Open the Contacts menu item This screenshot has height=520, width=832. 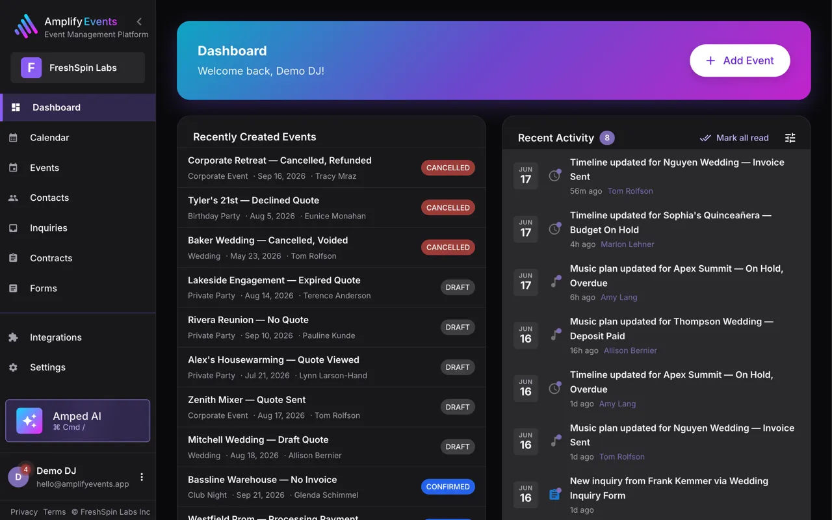[78, 198]
